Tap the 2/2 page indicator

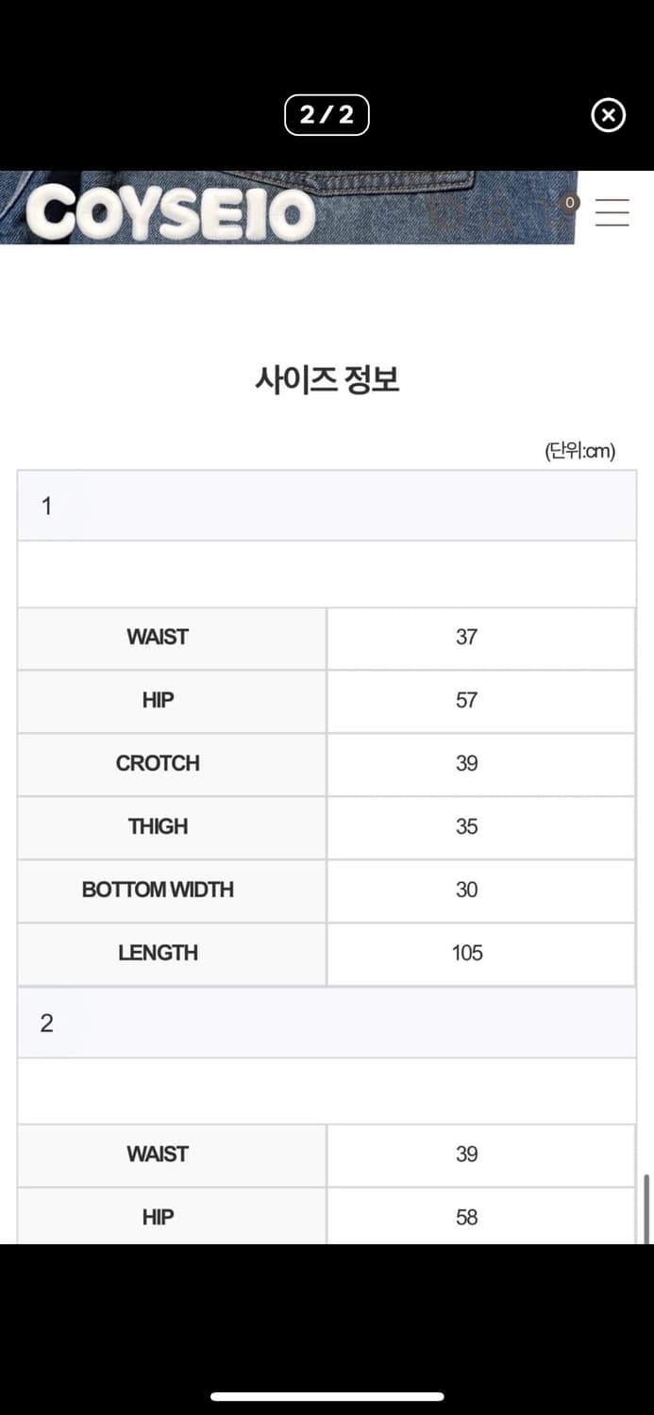327,115
